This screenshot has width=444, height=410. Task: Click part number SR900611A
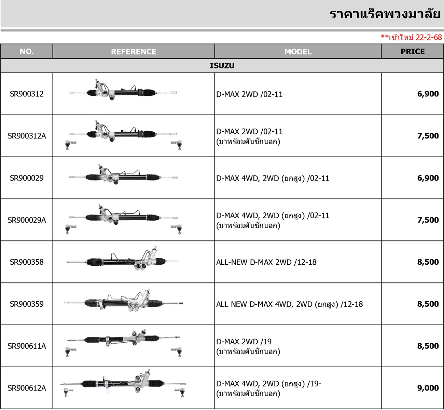[x=27, y=346]
